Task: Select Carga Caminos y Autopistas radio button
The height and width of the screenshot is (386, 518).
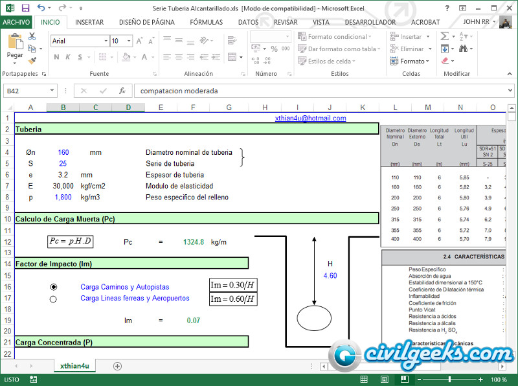Action: click(53, 287)
